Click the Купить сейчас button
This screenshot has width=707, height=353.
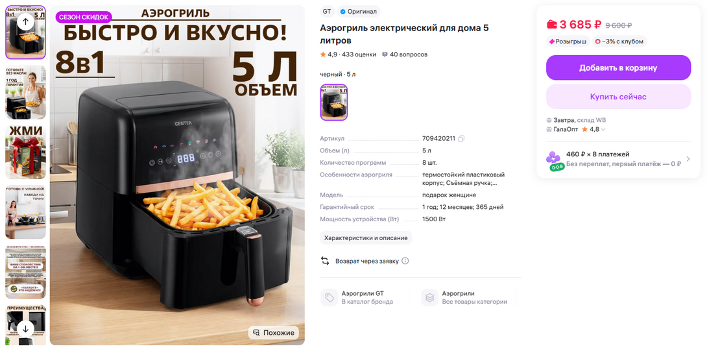(x=618, y=97)
